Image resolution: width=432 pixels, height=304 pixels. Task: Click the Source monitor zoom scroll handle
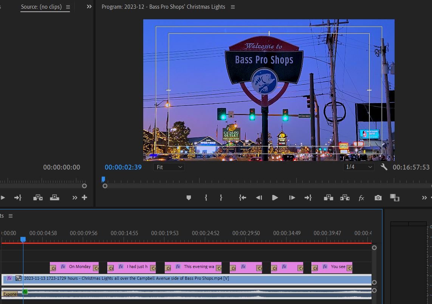coord(84,186)
